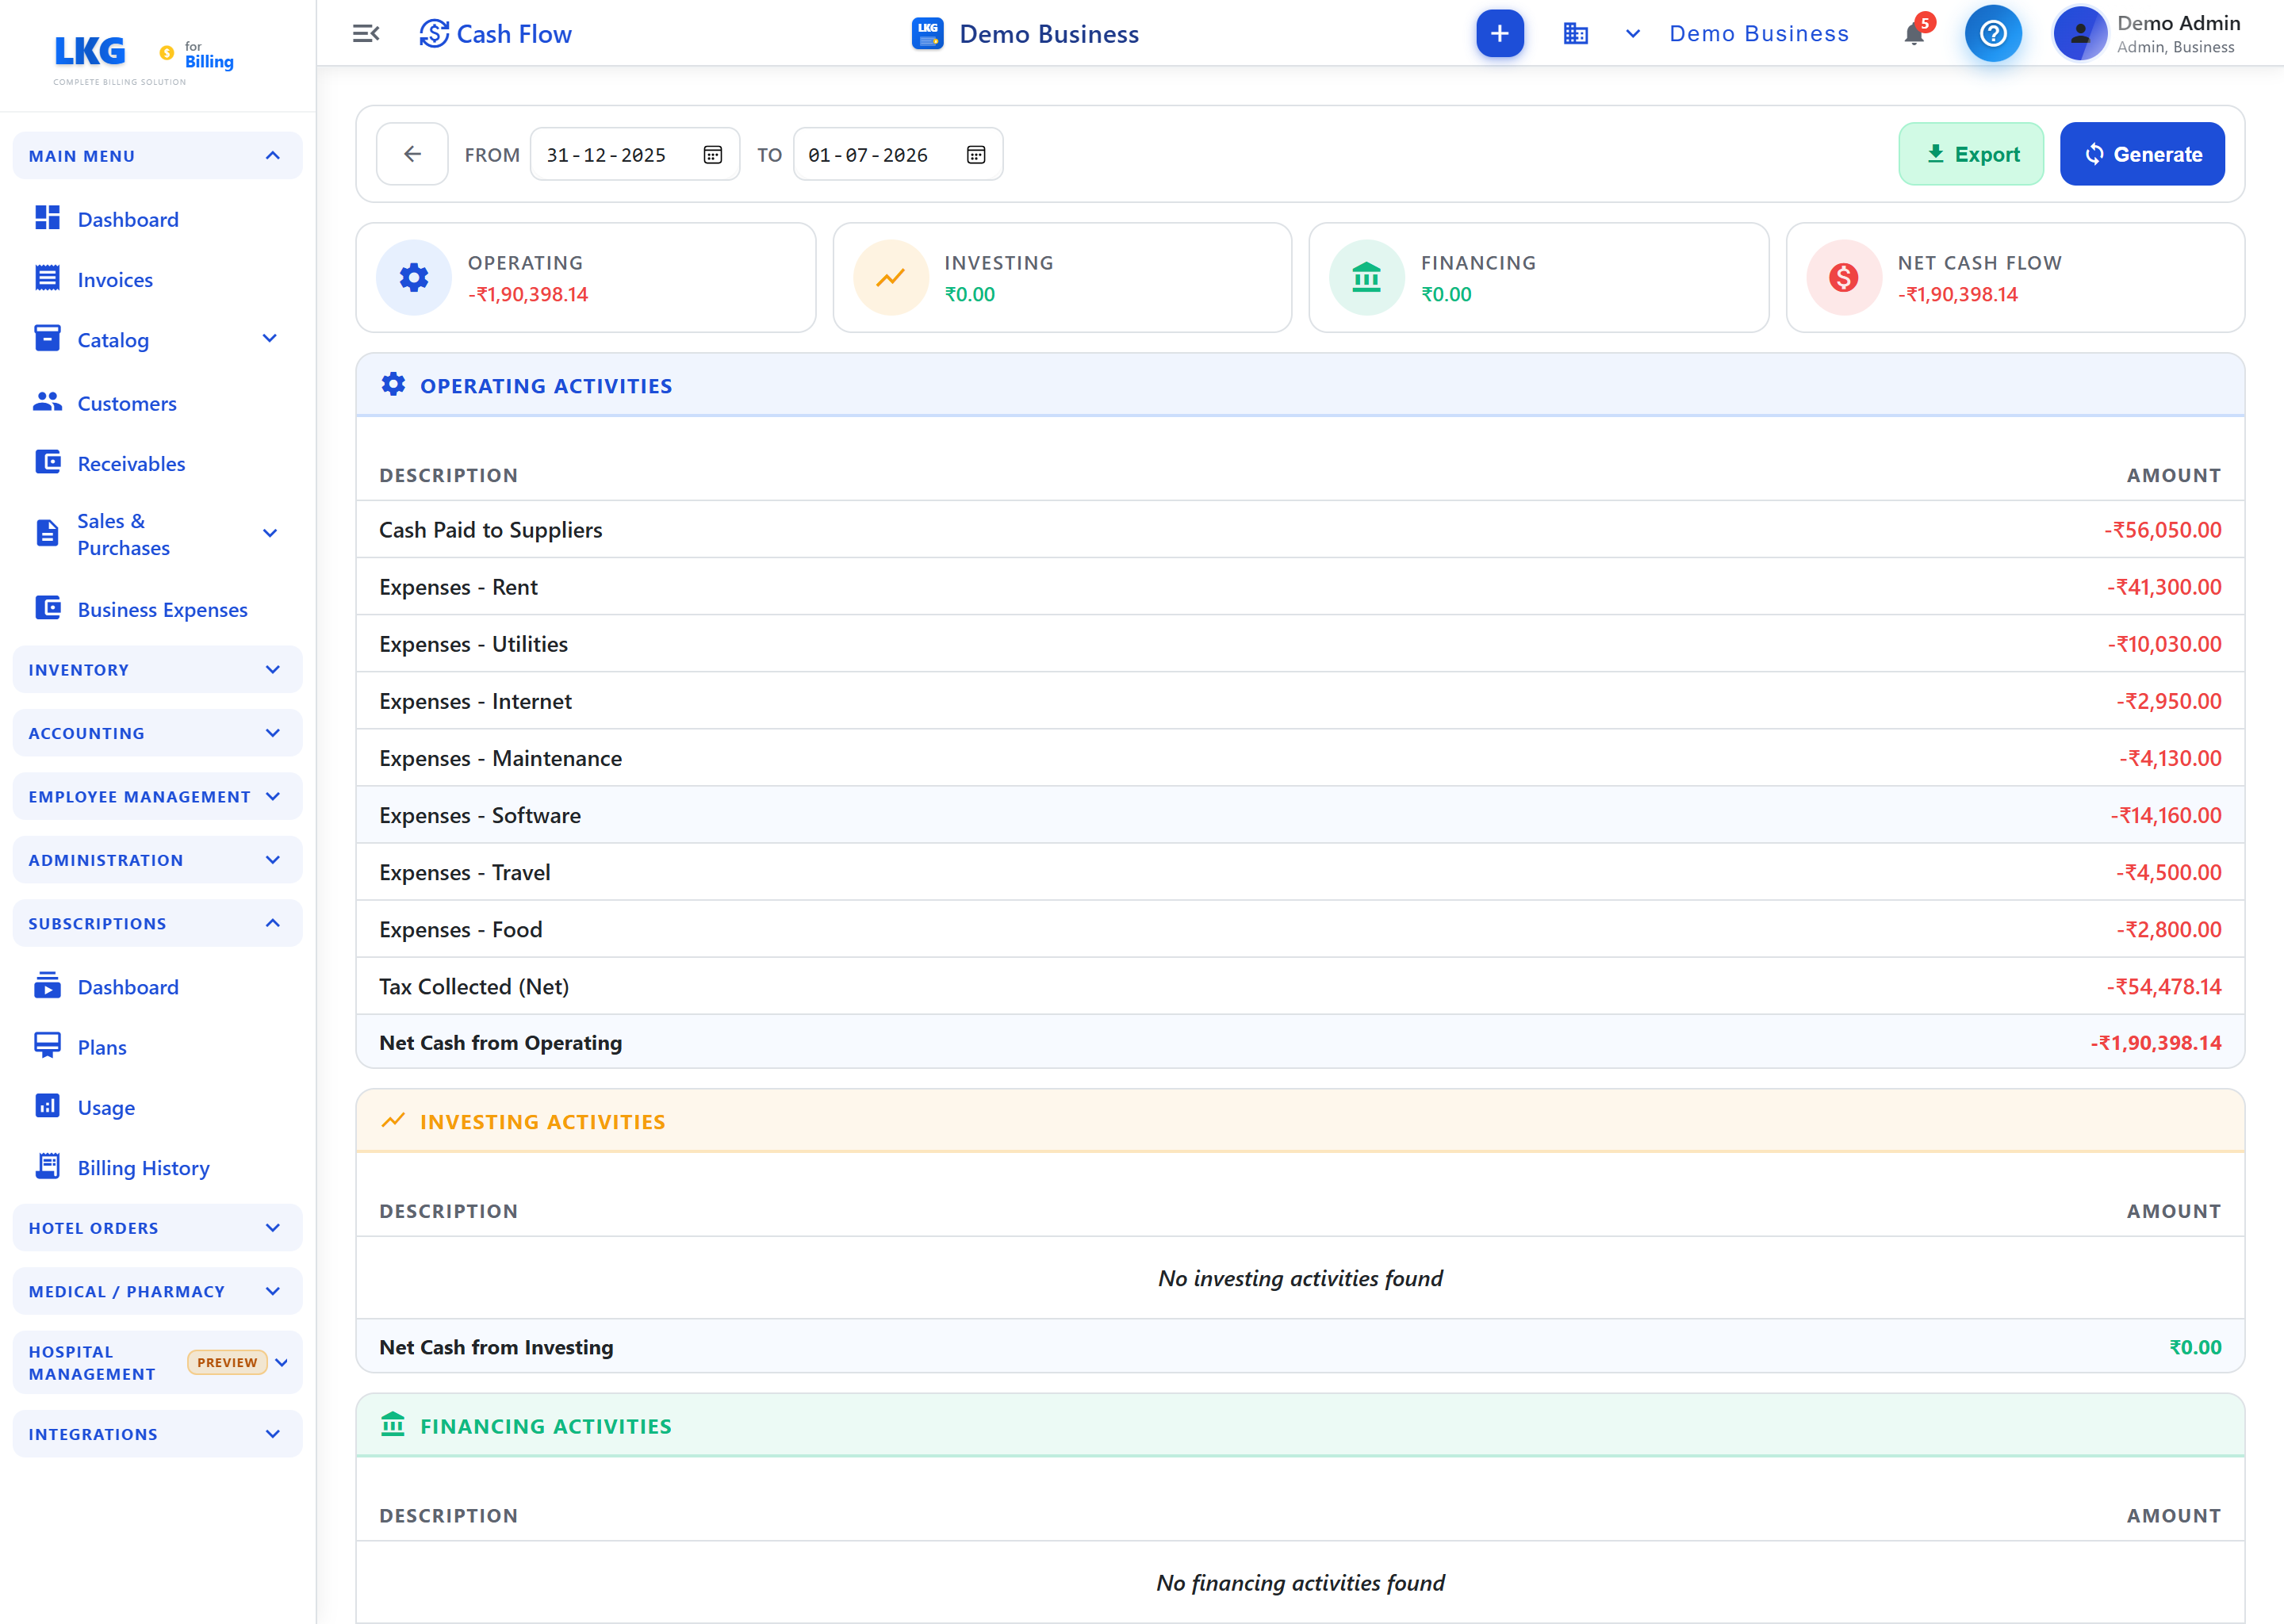Expand the Medical / Pharmacy section
Image resolution: width=2284 pixels, height=1624 pixels.
[x=157, y=1291]
